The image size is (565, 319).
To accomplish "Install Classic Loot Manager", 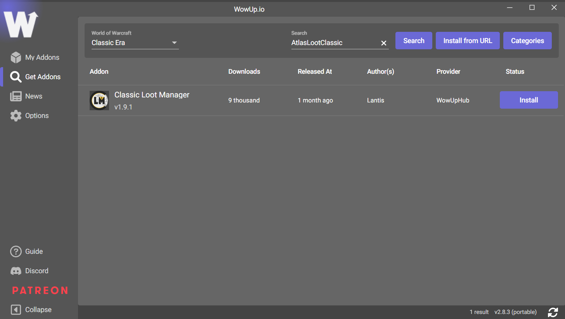I will coord(529,100).
